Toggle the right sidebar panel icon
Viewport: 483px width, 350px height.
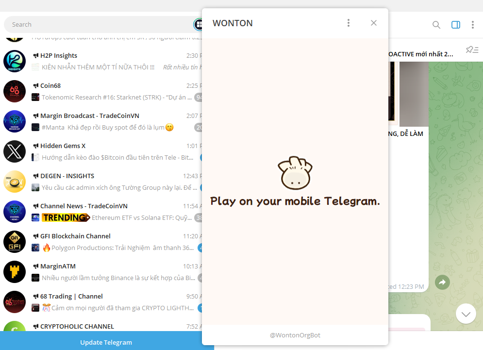pos(456,25)
